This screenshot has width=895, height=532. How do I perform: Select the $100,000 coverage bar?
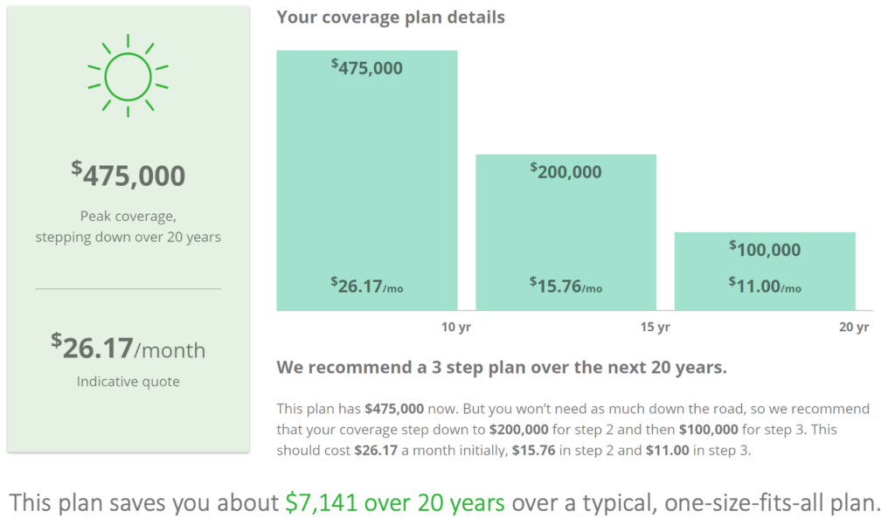tap(765, 271)
